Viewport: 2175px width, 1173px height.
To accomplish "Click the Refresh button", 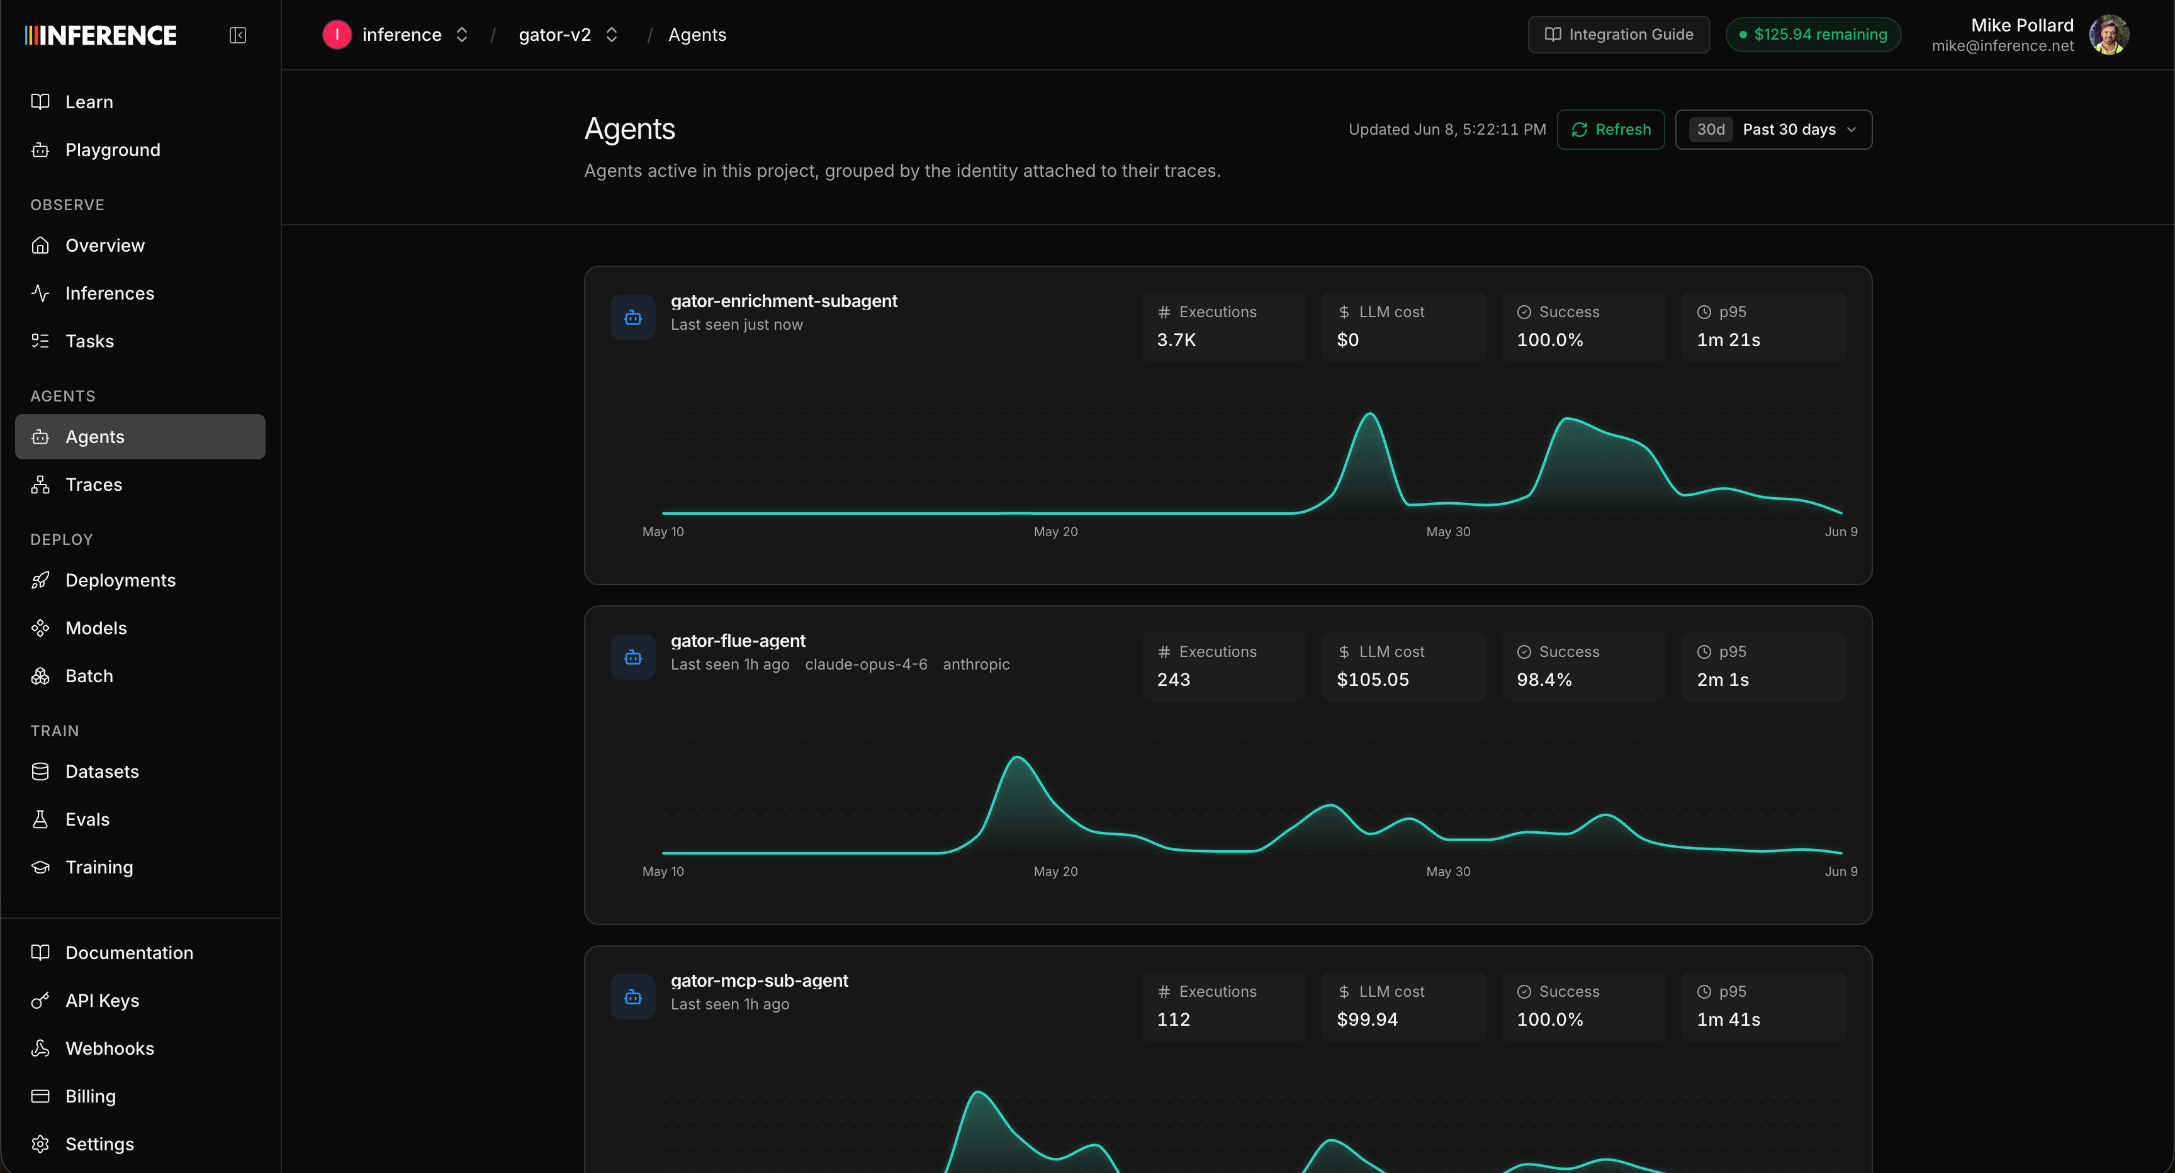I will point(1610,129).
